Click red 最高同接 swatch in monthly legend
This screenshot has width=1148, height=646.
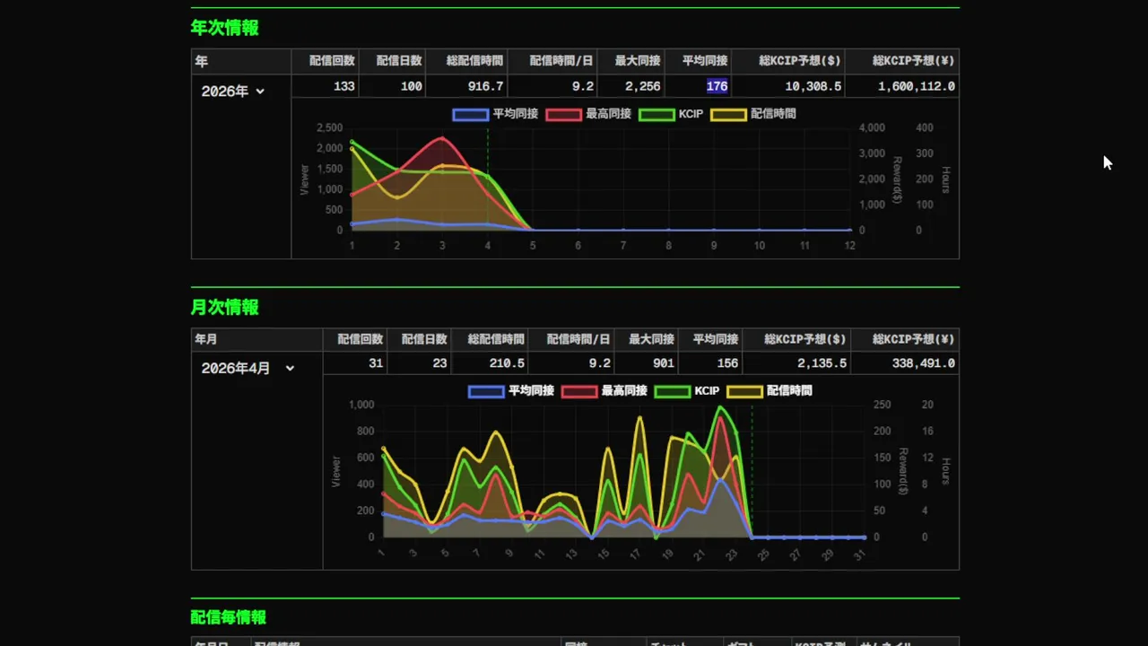579,391
